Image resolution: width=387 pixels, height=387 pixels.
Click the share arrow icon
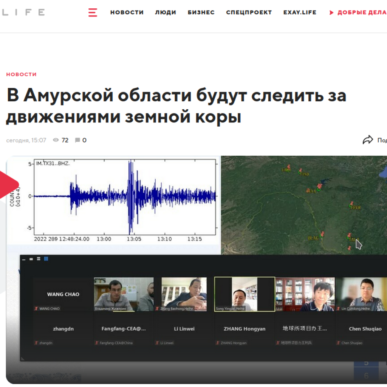pyautogui.click(x=367, y=140)
